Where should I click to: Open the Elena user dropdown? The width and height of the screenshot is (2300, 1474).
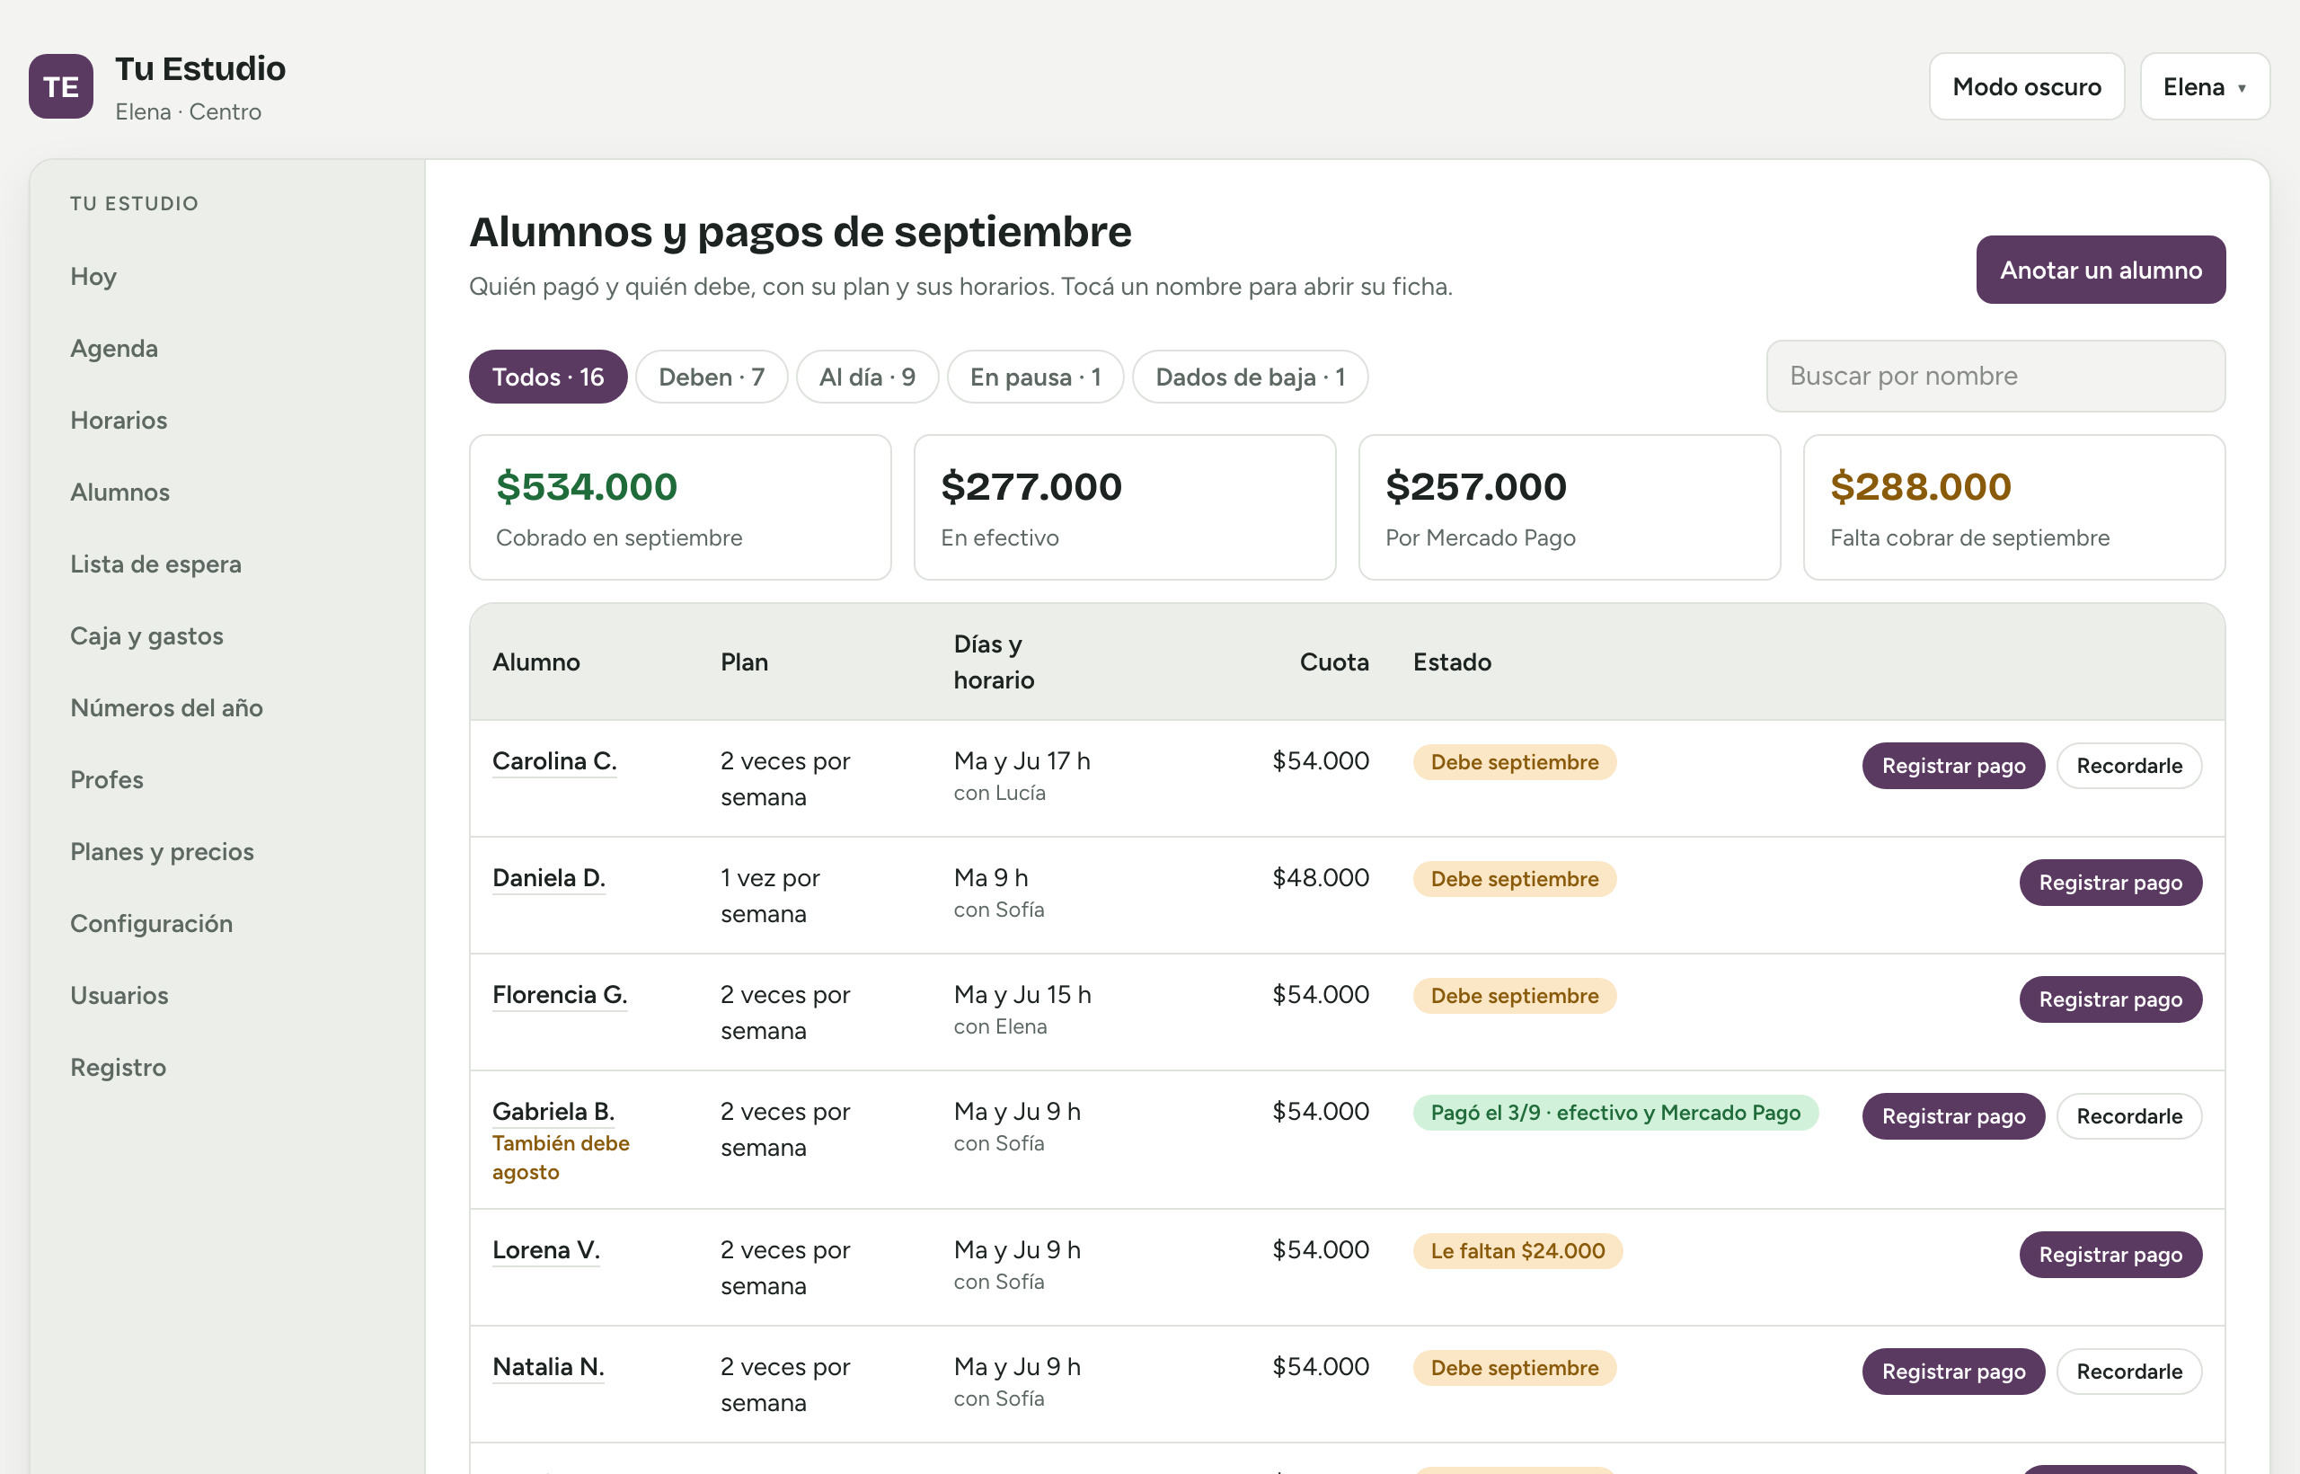pyautogui.click(x=2205, y=86)
